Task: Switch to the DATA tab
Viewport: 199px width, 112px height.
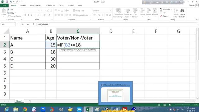Action: coord(61,6)
